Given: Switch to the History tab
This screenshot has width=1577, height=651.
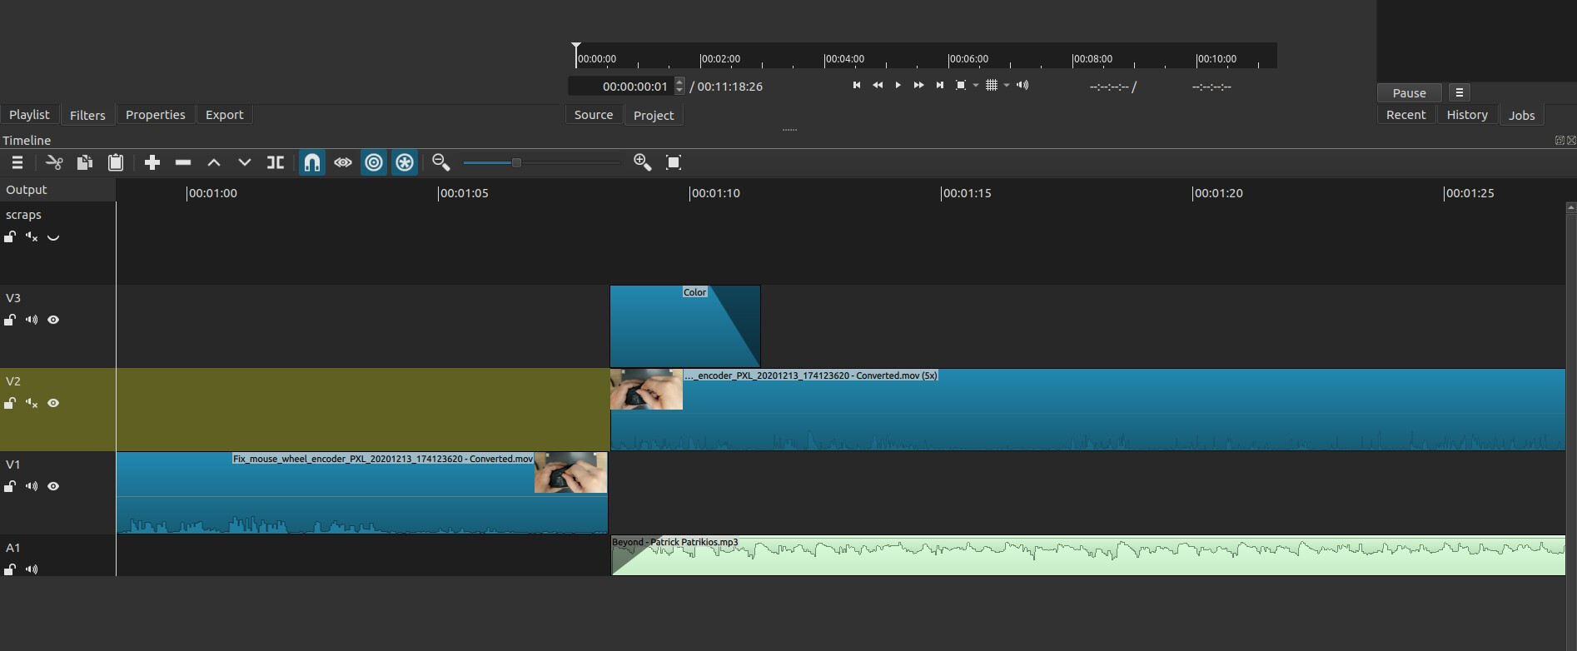Looking at the screenshot, I should point(1467,115).
